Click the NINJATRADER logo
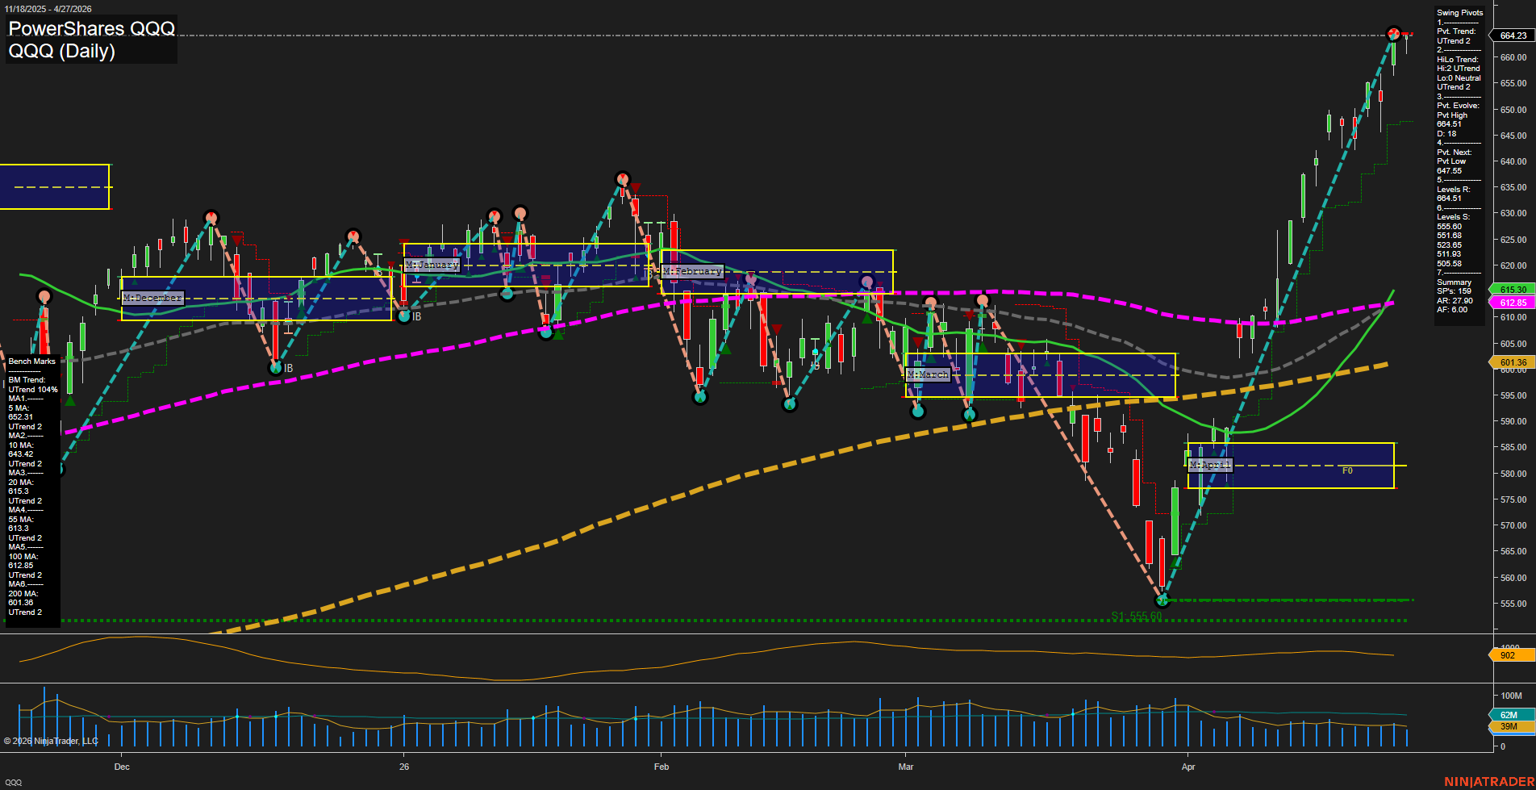The height and width of the screenshot is (790, 1536). click(1487, 781)
